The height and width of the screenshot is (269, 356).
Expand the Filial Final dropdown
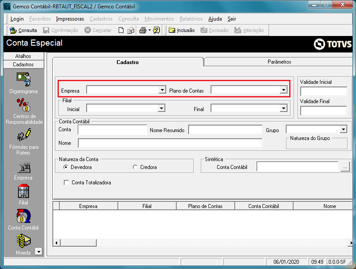coord(283,108)
